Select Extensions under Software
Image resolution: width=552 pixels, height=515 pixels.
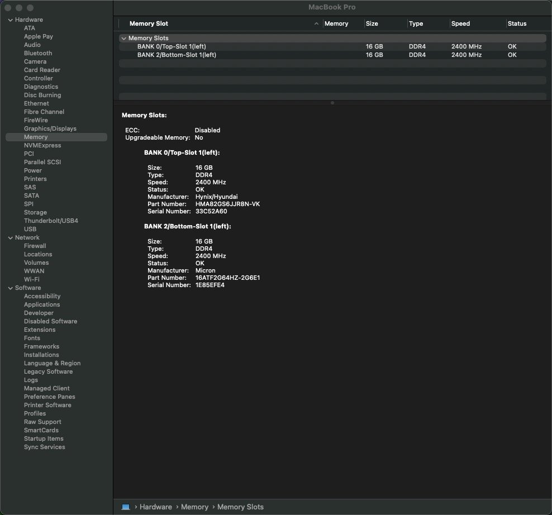pos(40,330)
